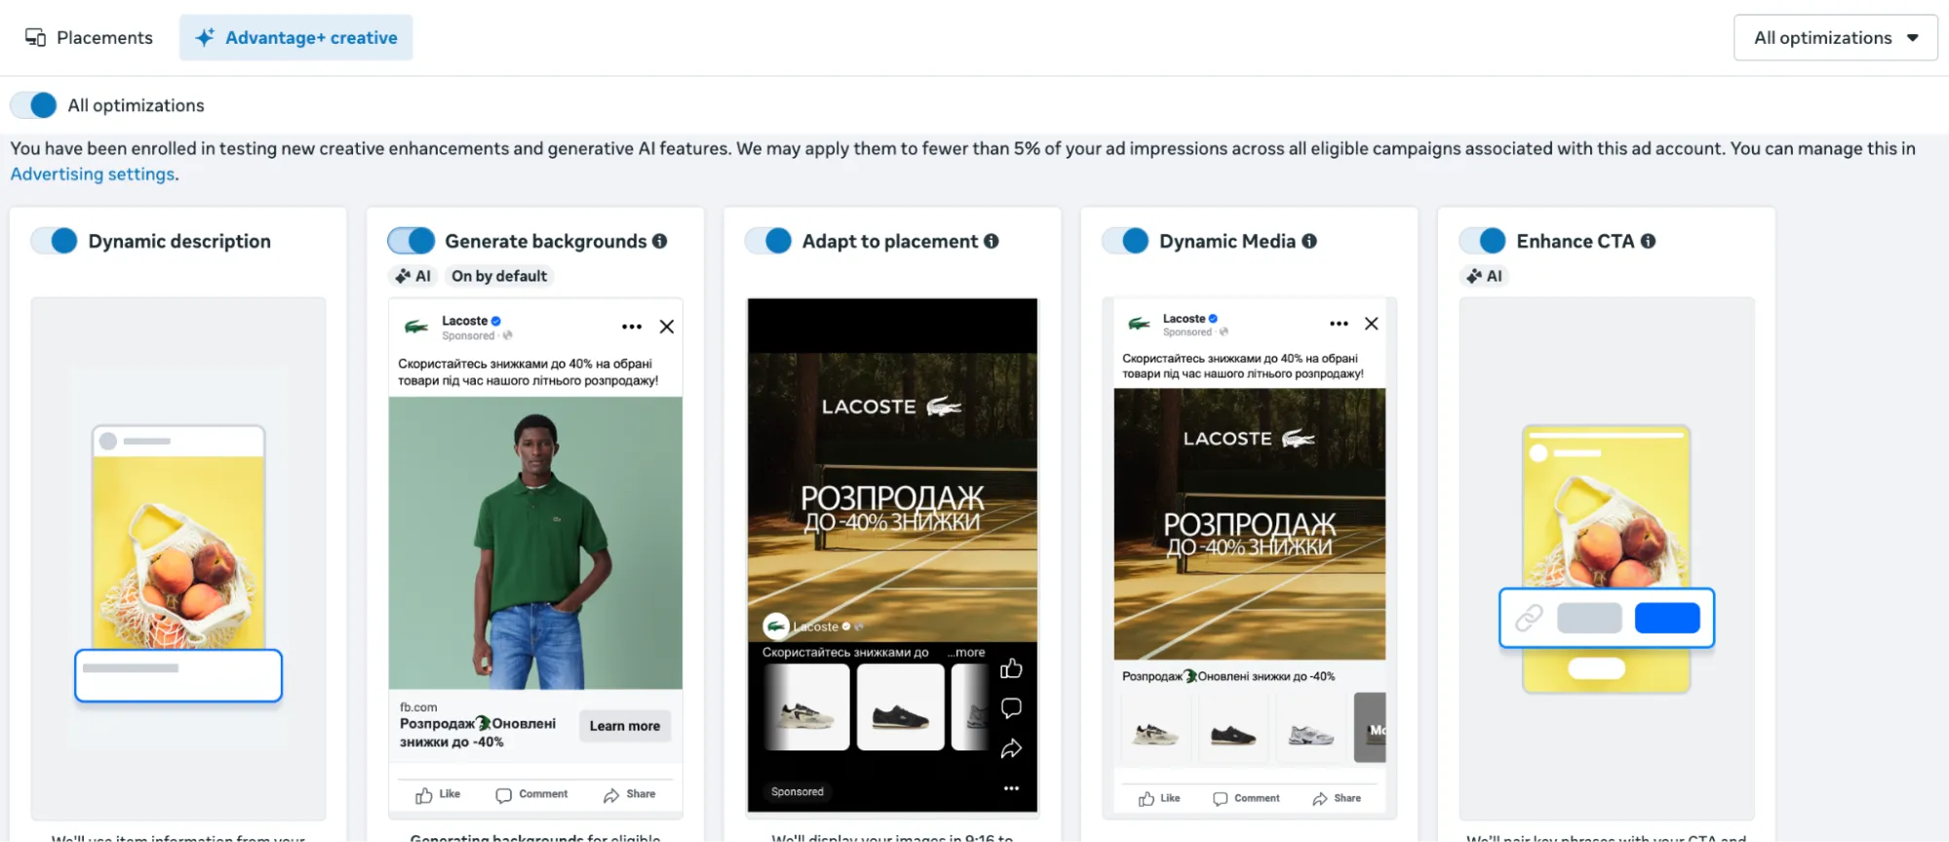Image resolution: width=1949 pixels, height=842 pixels.
Task: Disable the Dynamic description toggle
Action: [x=55, y=241]
